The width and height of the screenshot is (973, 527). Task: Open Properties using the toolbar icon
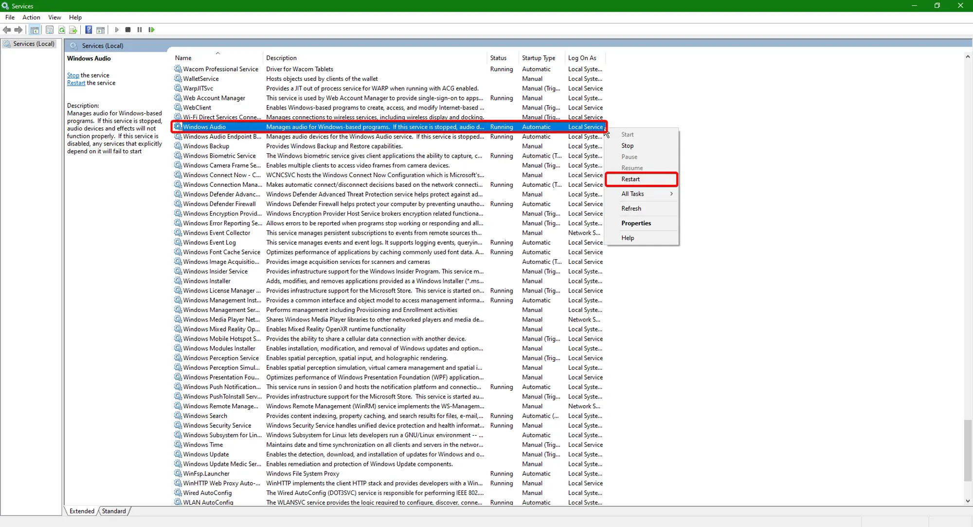50,30
